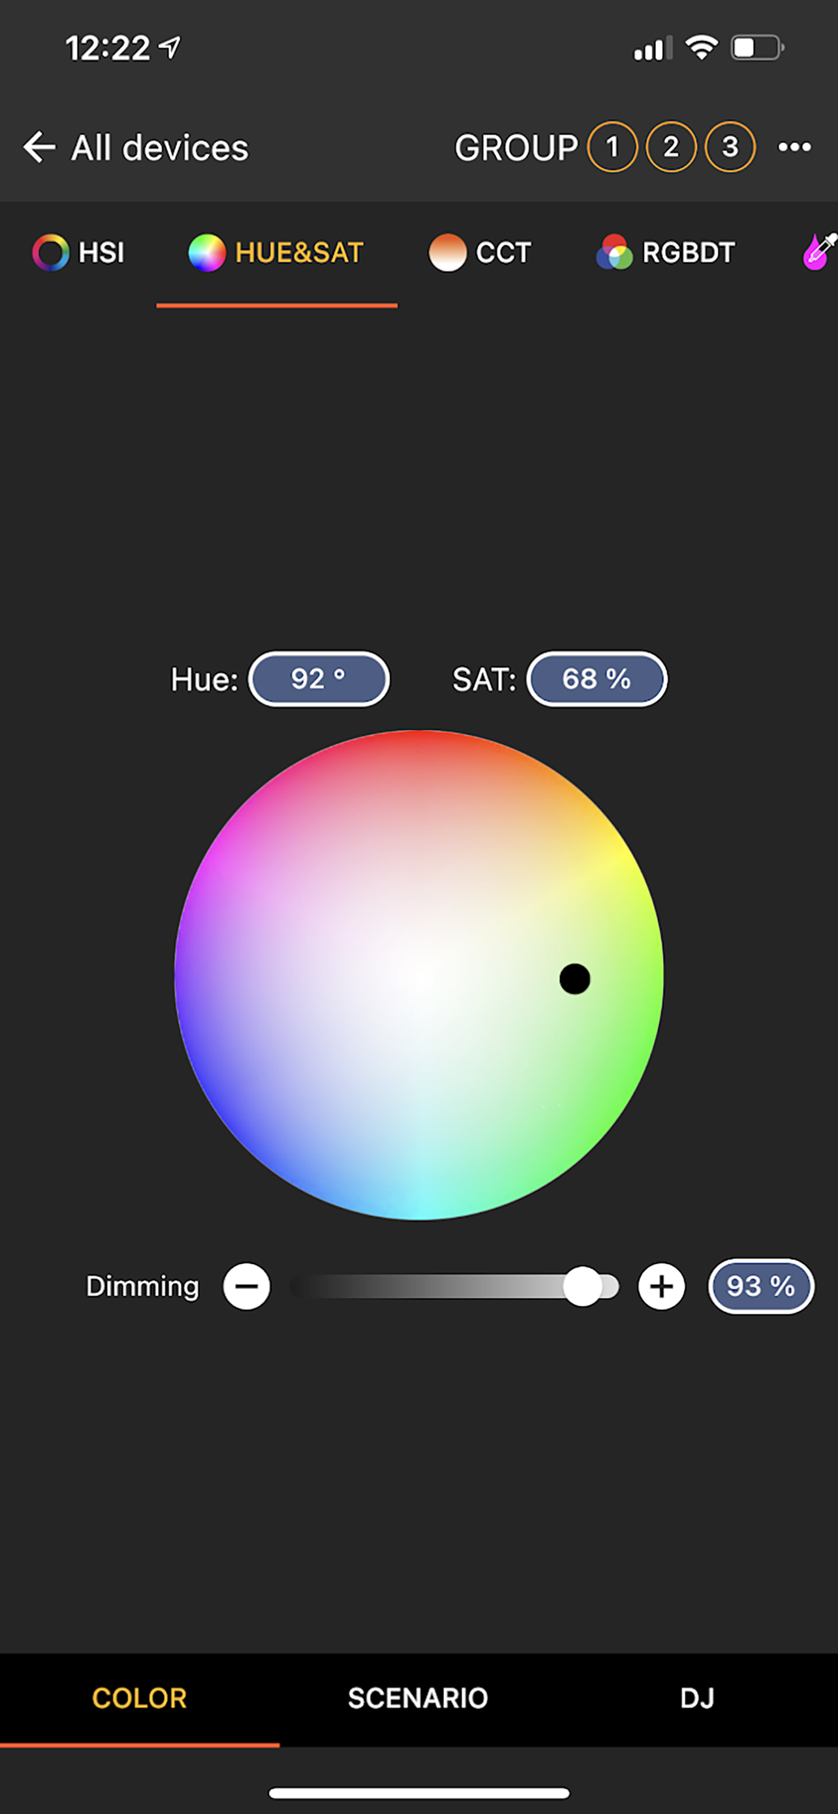The height and width of the screenshot is (1814, 838).
Task: Tap the pink eyedropper color picker icon
Action: click(820, 251)
